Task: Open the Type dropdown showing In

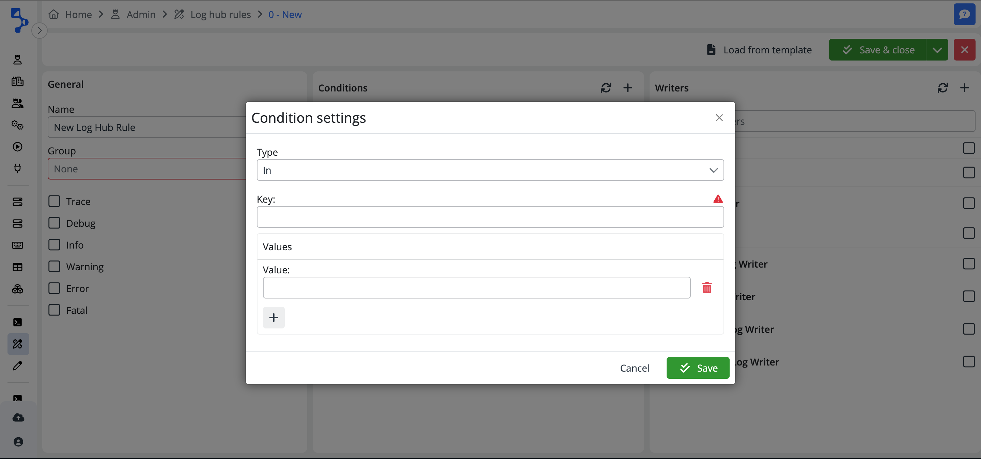Action: pyautogui.click(x=490, y=170)
